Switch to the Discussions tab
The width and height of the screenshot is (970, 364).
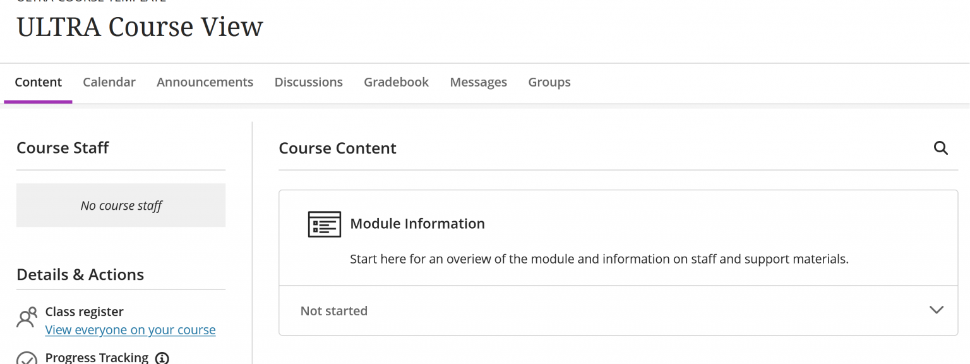(x=308, y=82)
